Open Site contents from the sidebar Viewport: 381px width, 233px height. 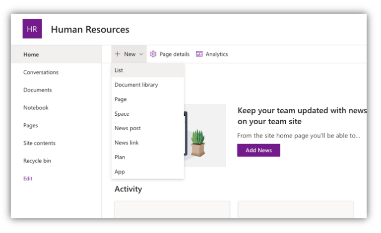click(39, 143)
